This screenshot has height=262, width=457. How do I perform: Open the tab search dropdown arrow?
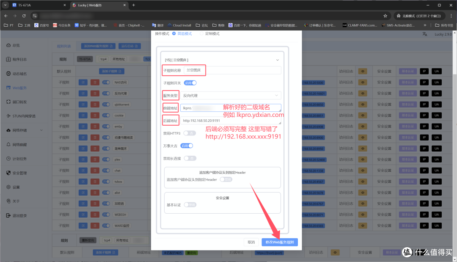click(x=5, y=5)
